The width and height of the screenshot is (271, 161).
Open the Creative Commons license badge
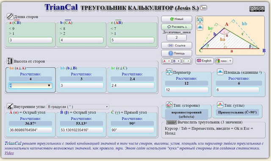(x=257, y=8)
